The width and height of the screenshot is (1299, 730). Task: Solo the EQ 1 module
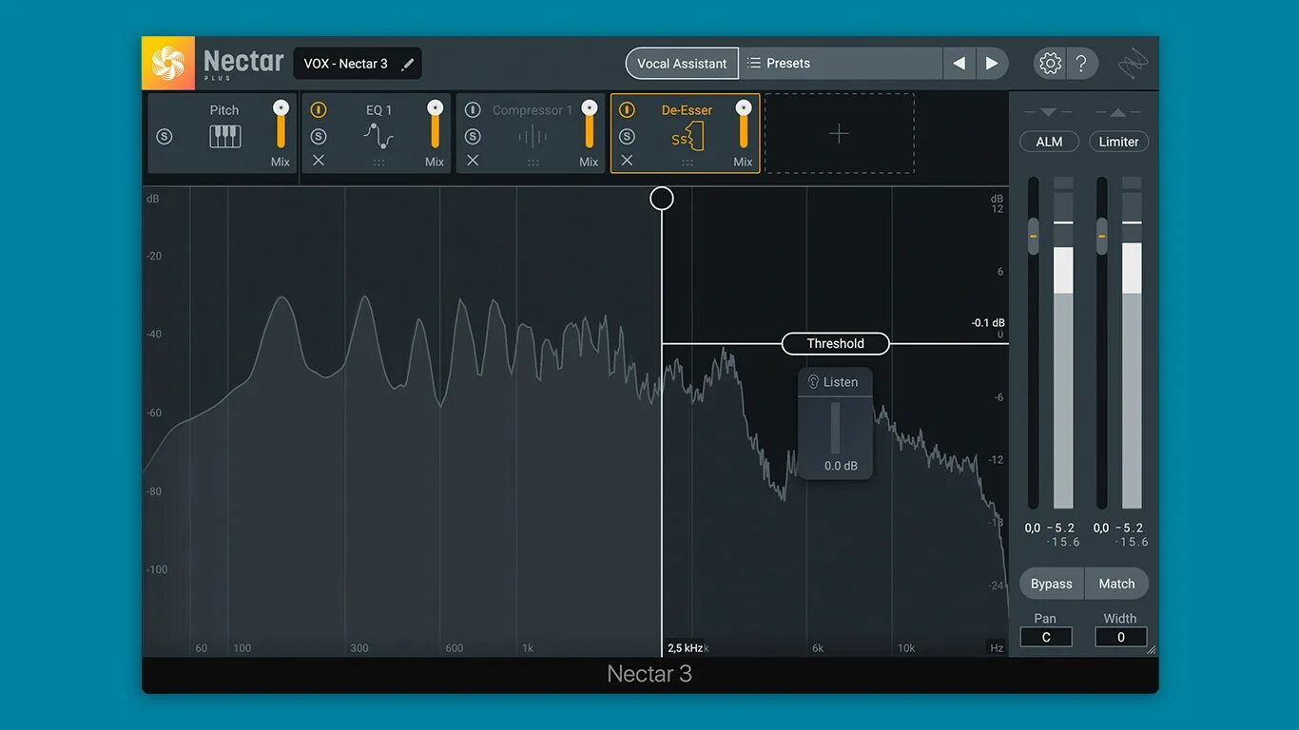[x=319, y=137]
